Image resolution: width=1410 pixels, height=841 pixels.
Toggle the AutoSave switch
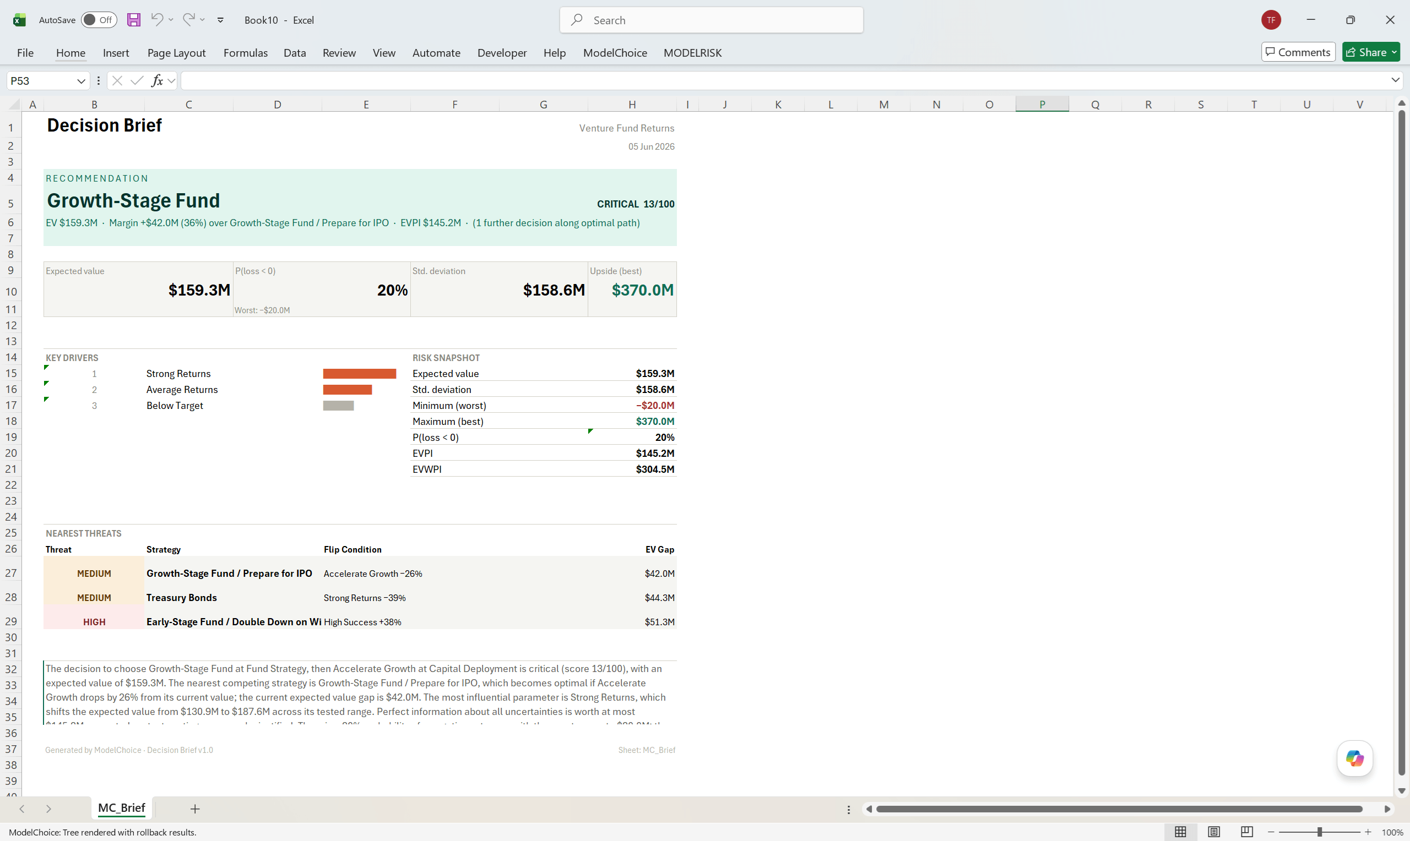[x=99, y=20]
